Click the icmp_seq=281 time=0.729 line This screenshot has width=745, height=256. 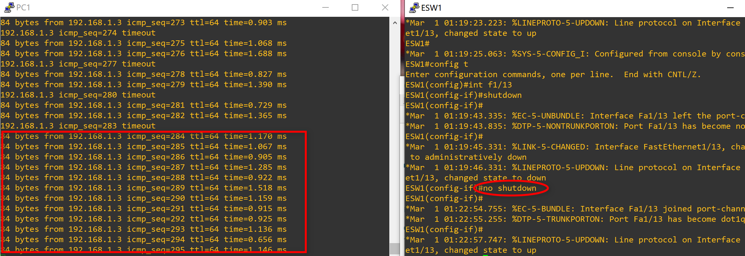143,105
